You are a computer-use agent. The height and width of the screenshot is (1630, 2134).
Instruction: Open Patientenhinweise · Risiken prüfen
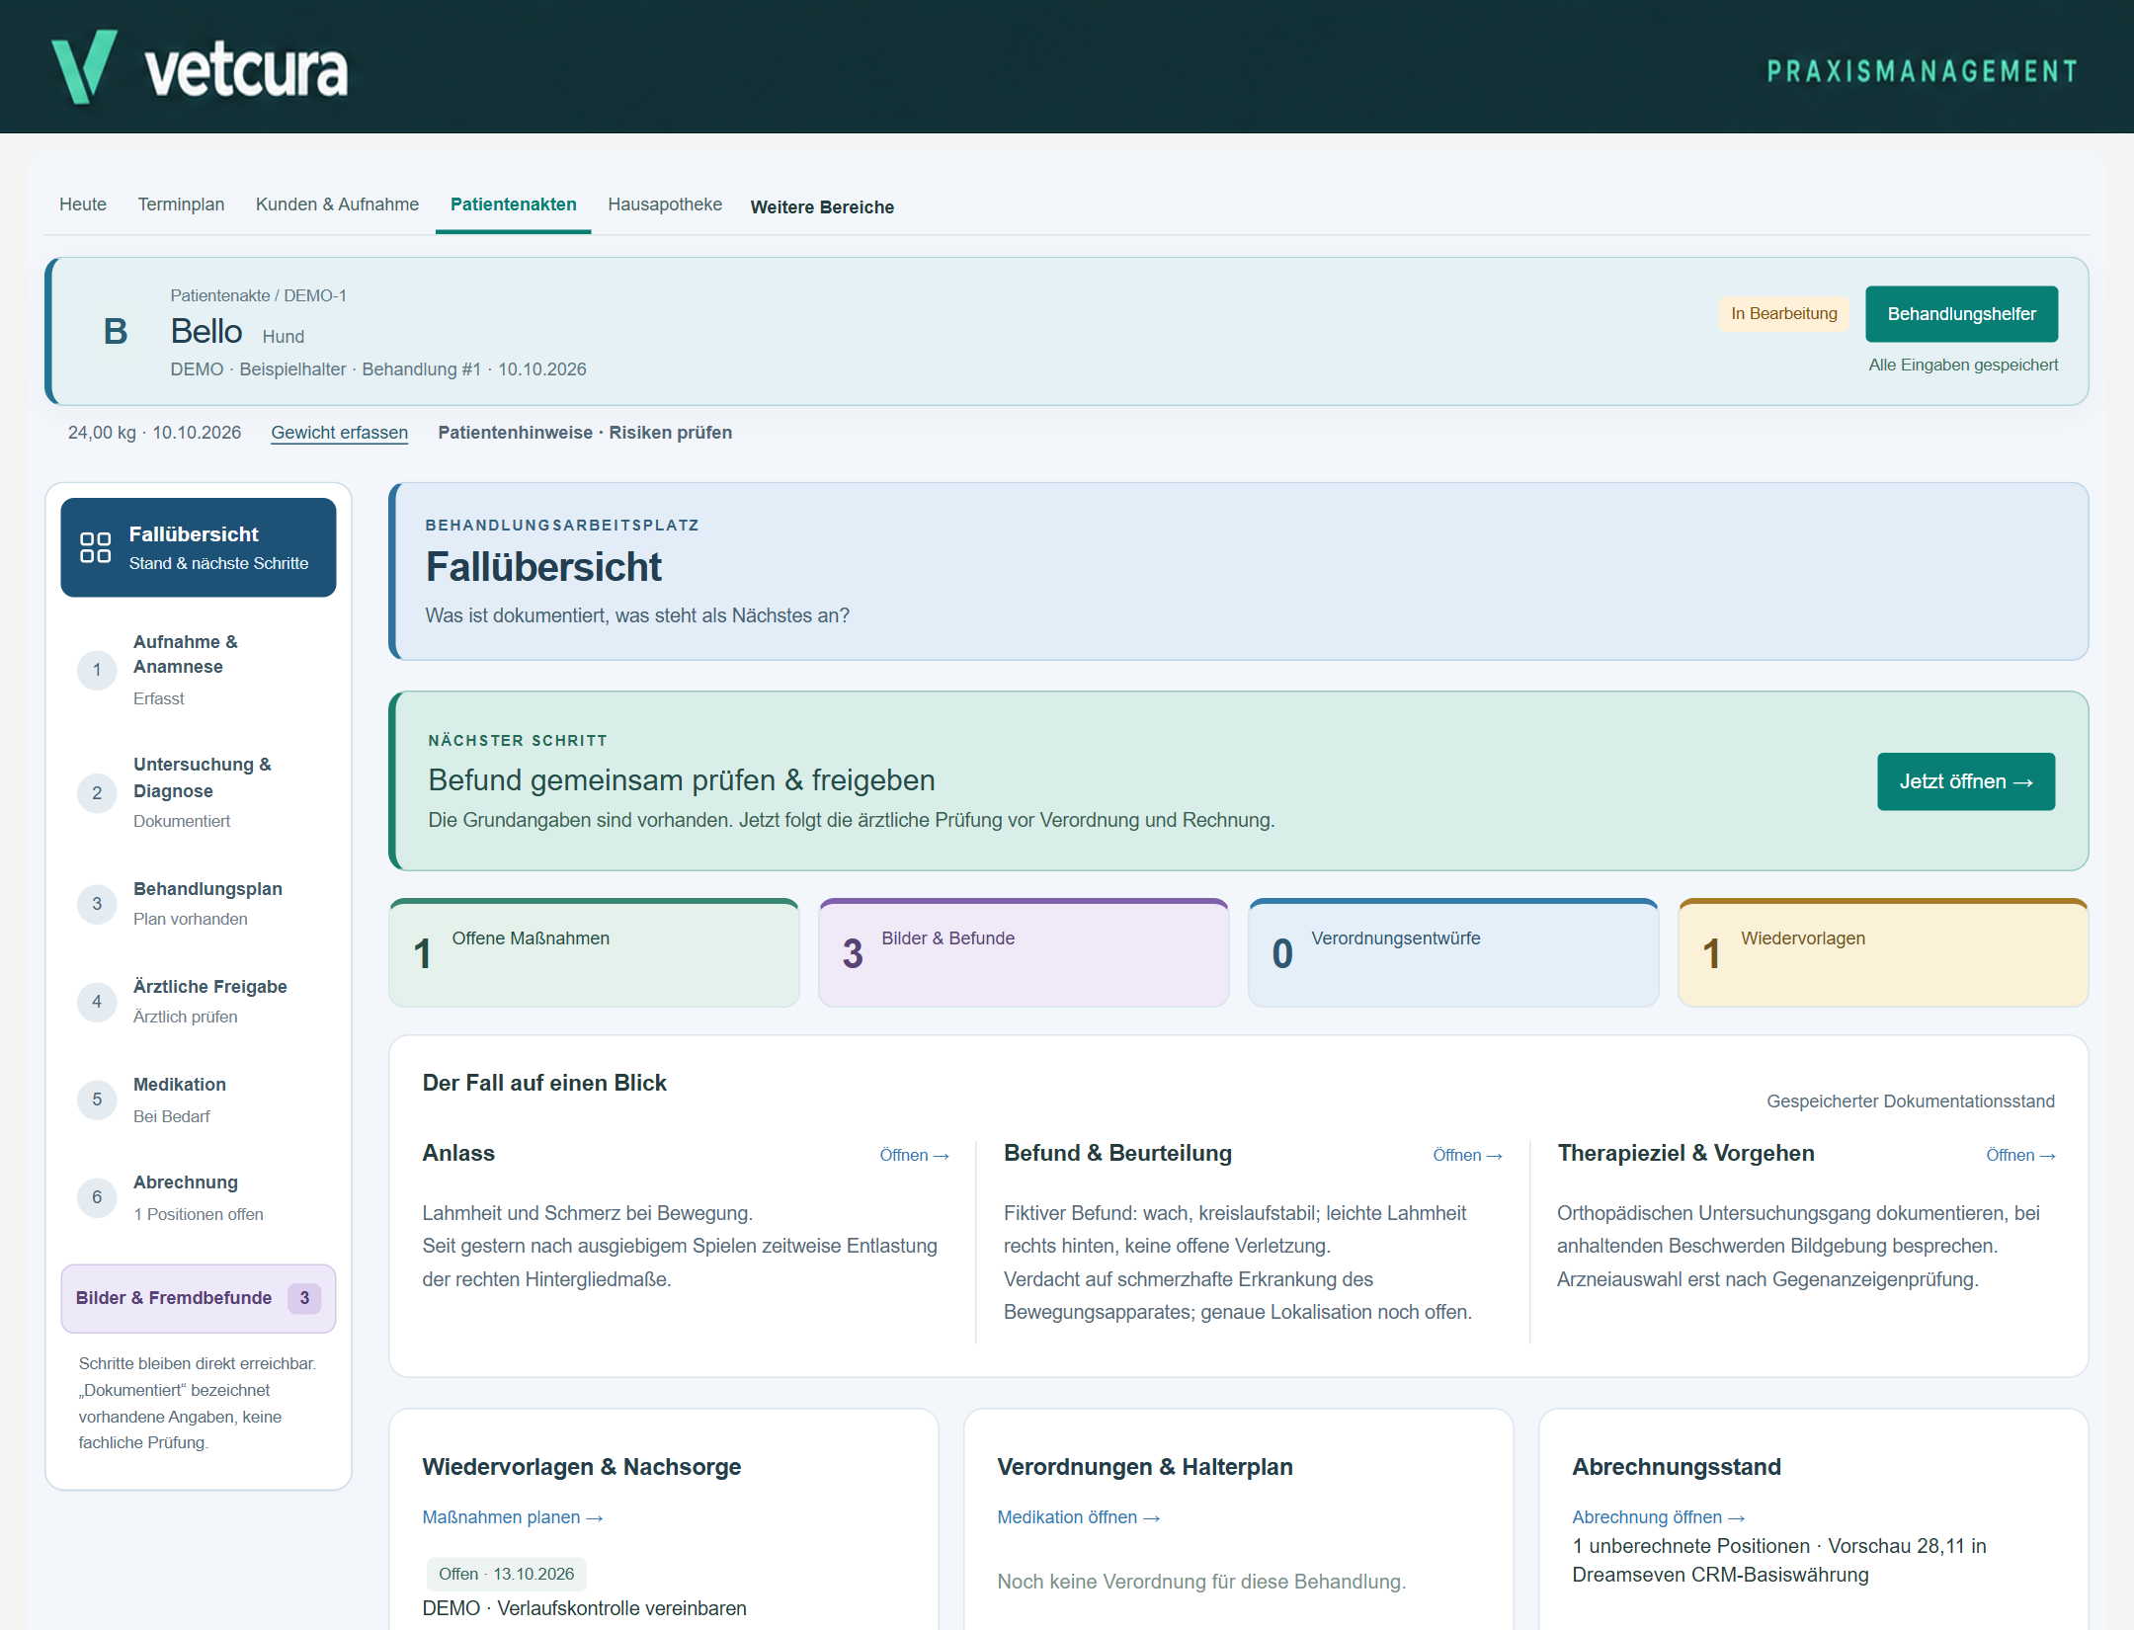click(585, 433)
